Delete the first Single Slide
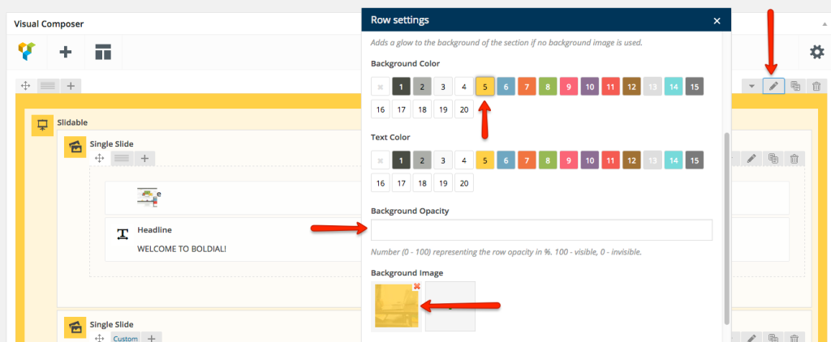This screenshot has width=831, height=342. coord(794,158)
